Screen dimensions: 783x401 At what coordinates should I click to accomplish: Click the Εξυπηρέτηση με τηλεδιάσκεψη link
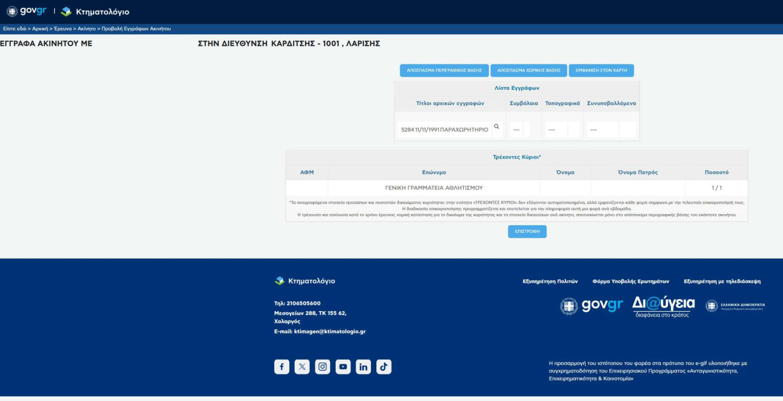pos(722,281)
